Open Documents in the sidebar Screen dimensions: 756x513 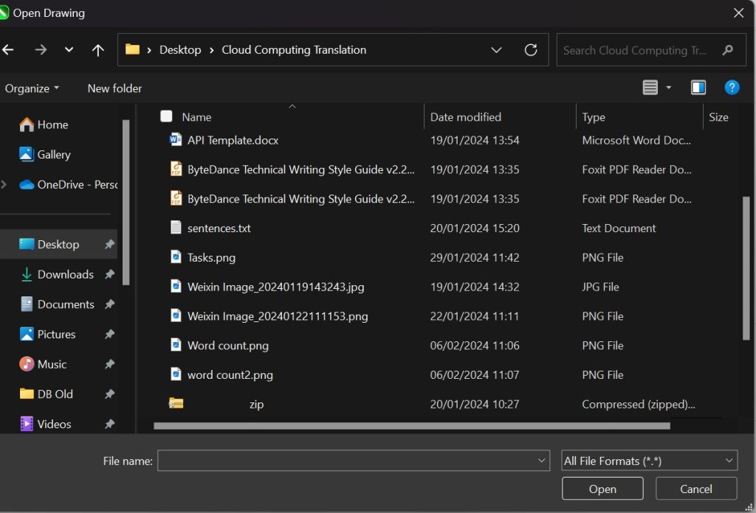[x=57, y=304]
